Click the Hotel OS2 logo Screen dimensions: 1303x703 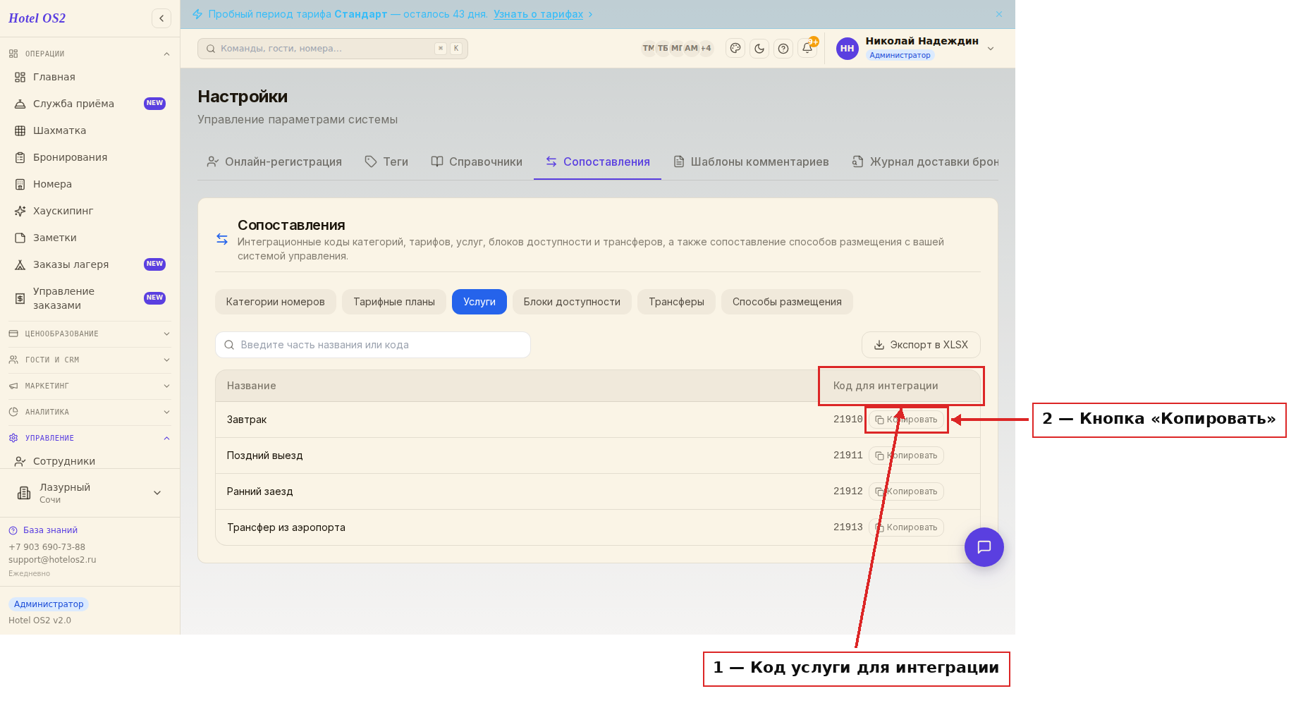tap(37, 18)
